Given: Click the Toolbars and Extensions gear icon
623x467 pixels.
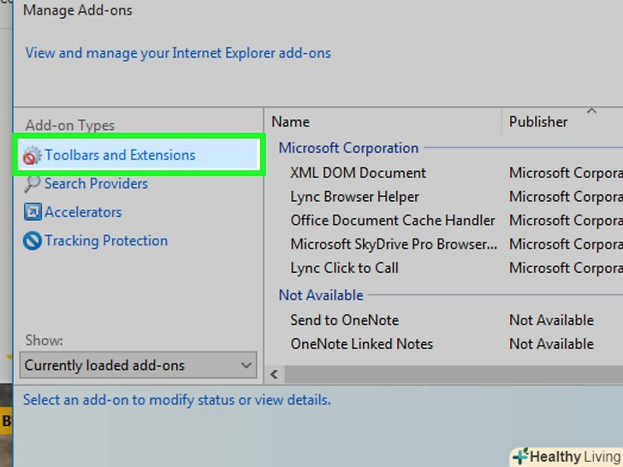Looking at the screenshot, I should 32,156.
